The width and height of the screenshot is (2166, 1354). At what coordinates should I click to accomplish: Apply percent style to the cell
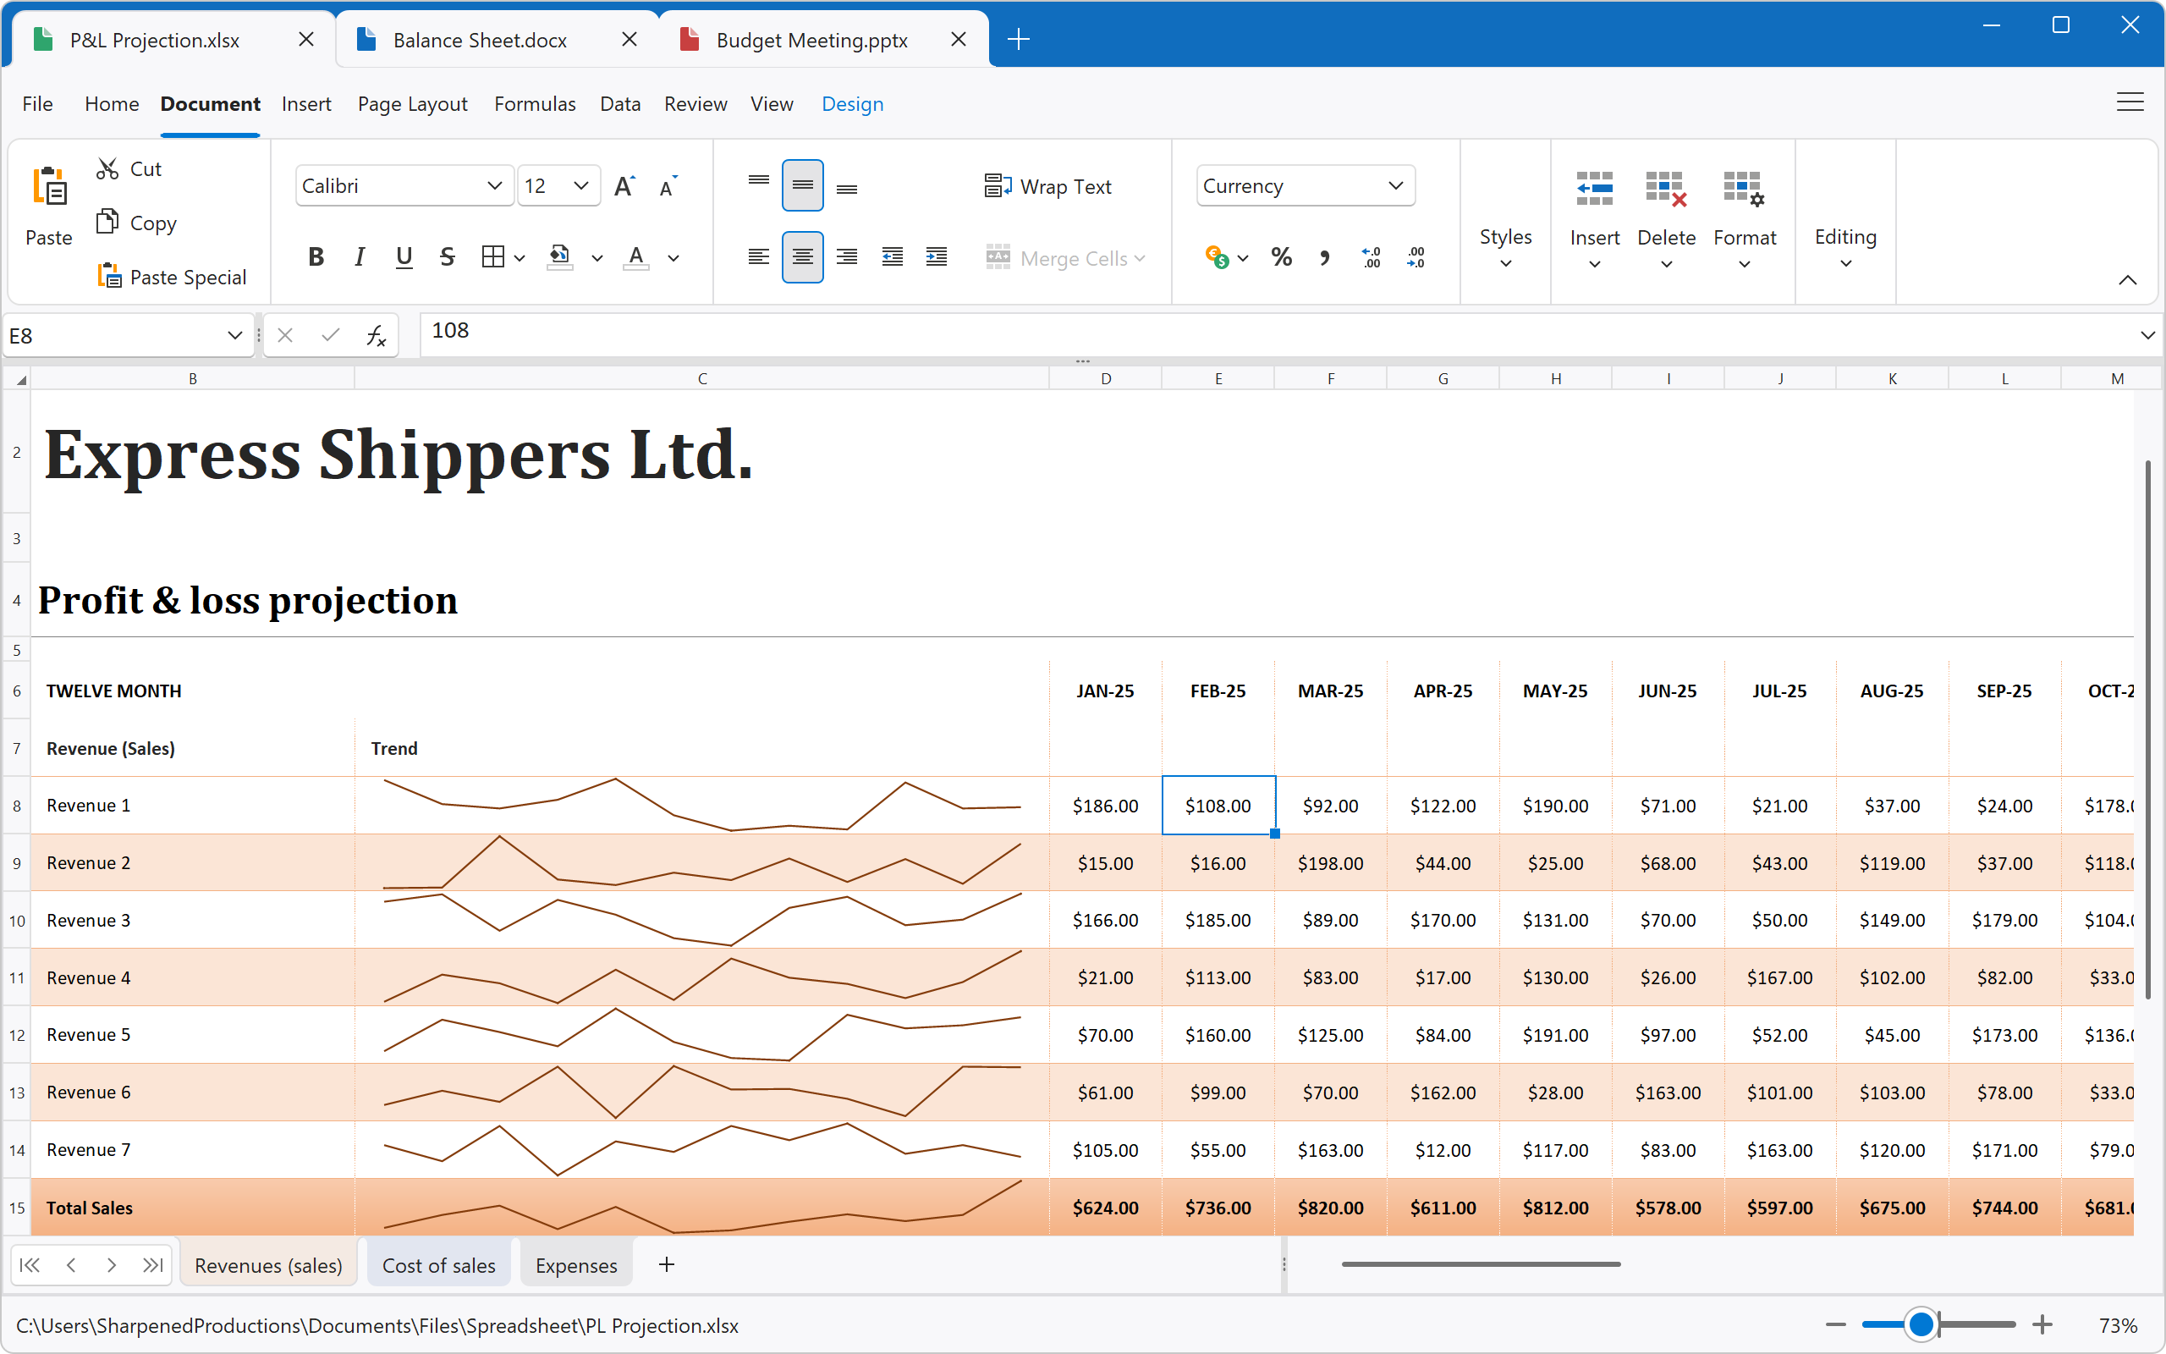[1281, 257]
